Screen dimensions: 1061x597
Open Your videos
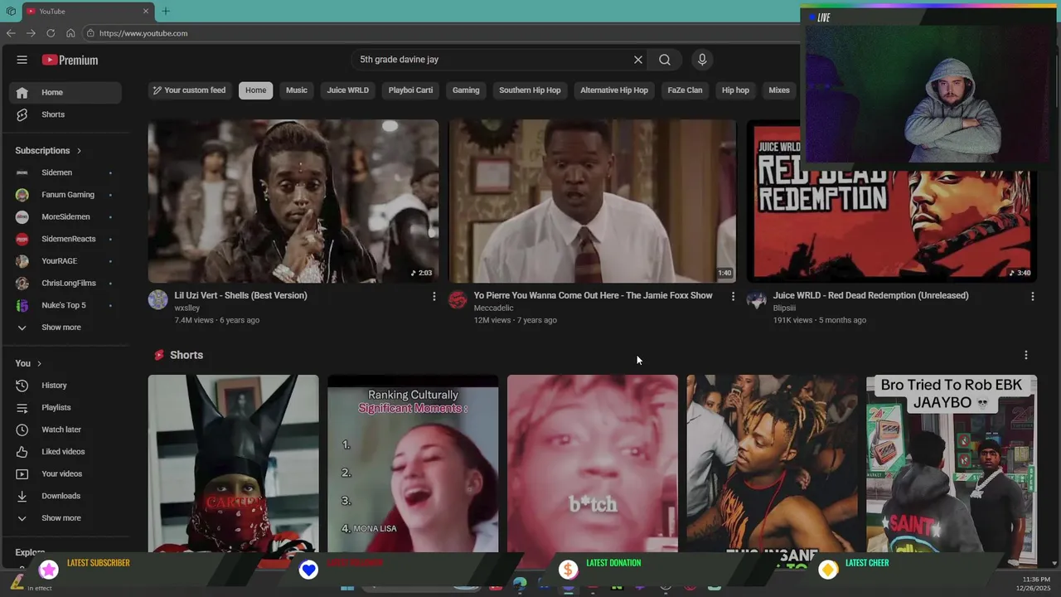coord(65,474)
